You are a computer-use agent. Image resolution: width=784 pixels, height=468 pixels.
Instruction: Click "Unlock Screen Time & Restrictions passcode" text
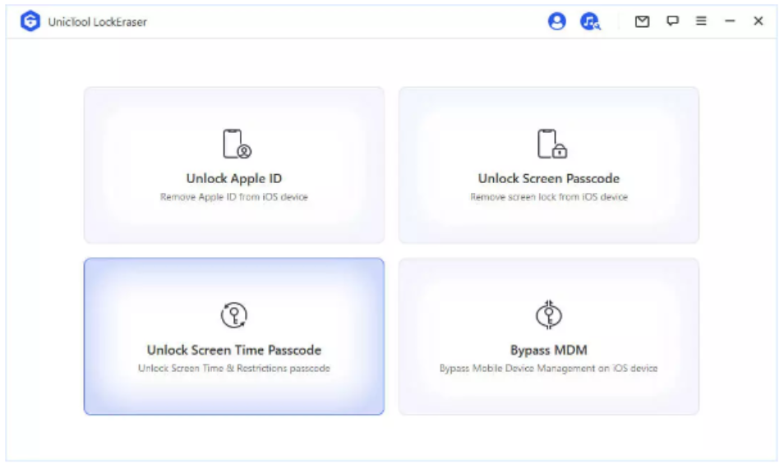tap(234, 369)
